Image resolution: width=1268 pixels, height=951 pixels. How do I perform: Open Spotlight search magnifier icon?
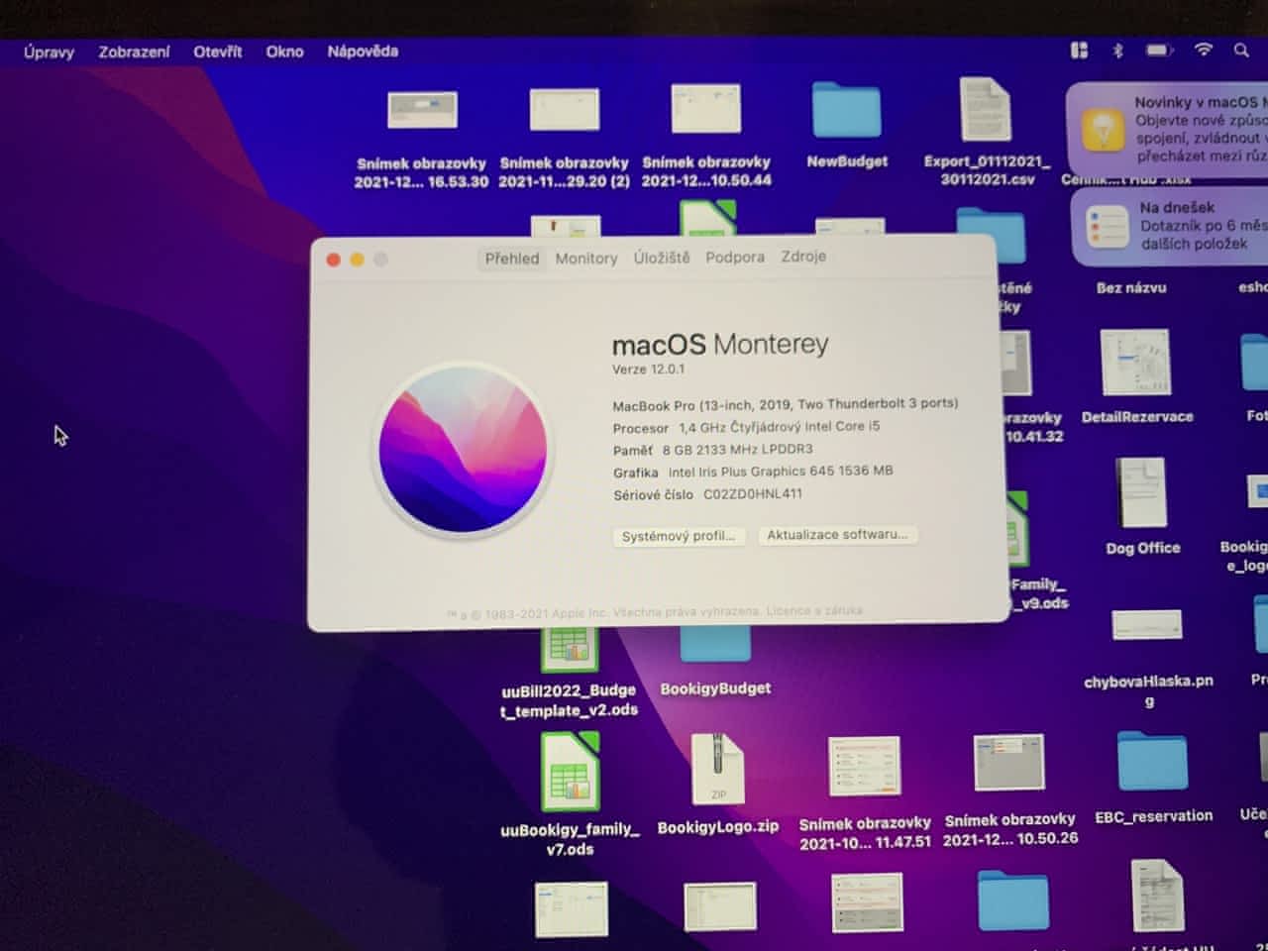pos(1242,50)
